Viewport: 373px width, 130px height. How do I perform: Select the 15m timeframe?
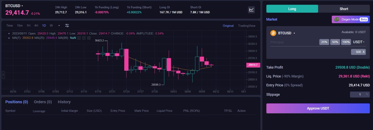coord(20,26)
